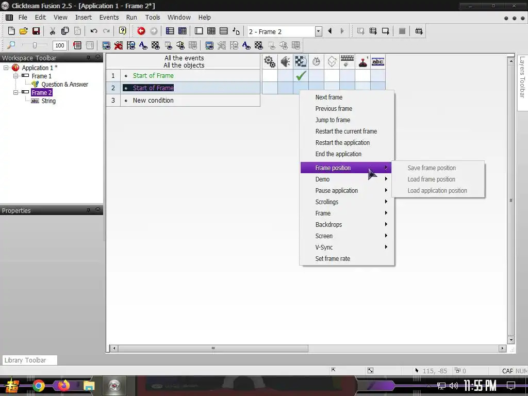Toggle the show active objects filter icon

[x=119, y=45]
